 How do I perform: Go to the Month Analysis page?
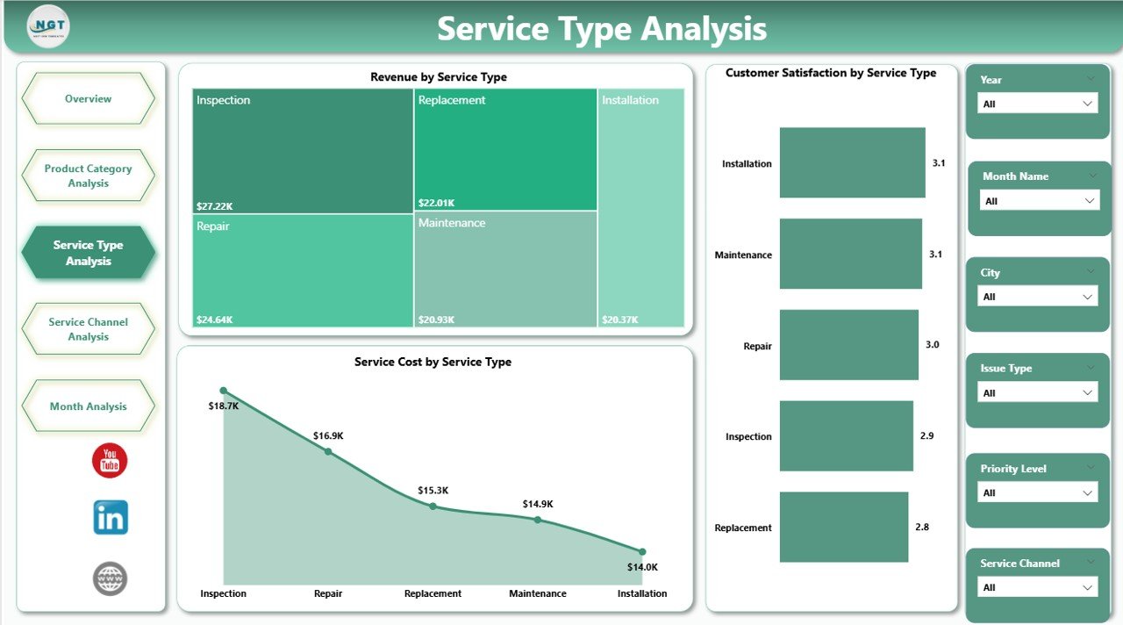(x=88, y=405)
